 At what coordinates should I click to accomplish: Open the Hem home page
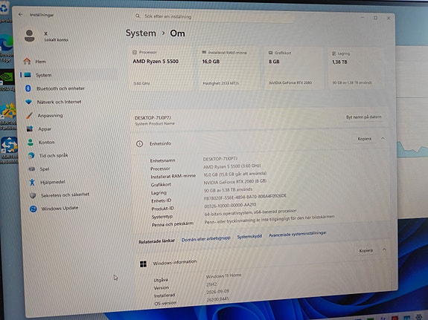click(x=35, y=62)
